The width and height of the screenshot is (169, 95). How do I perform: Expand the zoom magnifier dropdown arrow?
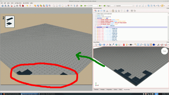(143, 45)
